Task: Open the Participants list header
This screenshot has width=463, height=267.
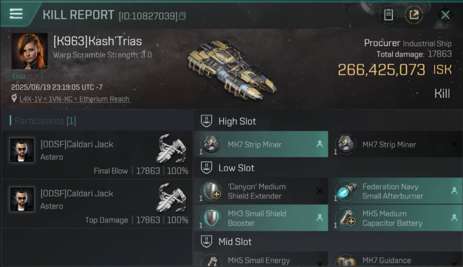Action: coord(45,121)
